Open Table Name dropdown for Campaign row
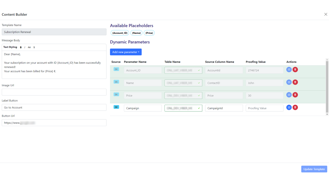 tap(183, 108)
